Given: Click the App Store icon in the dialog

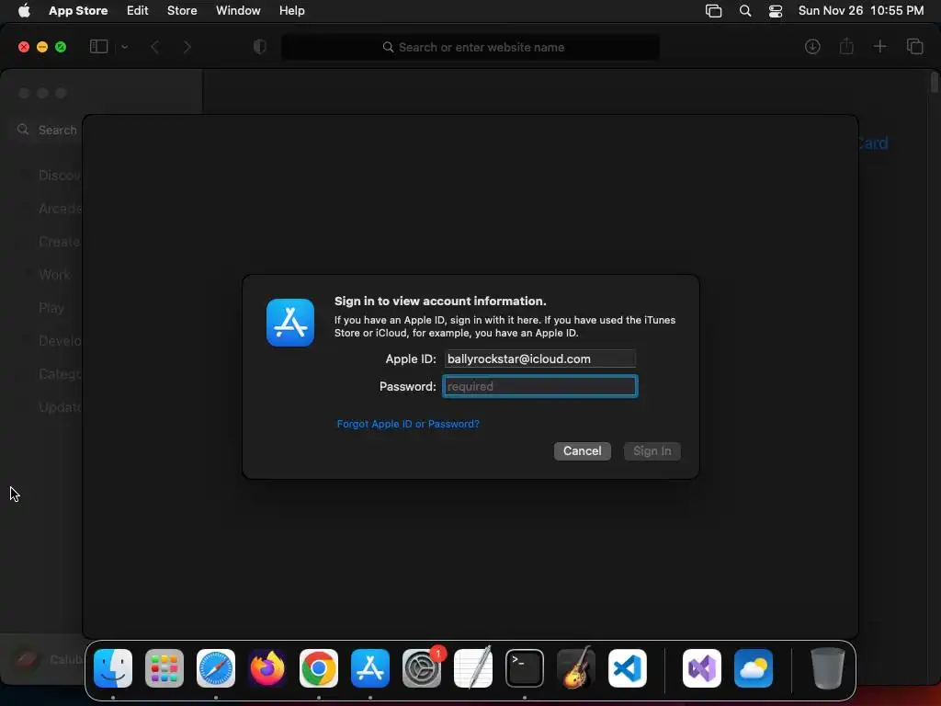Looking at the screenshot, I should (290, 323).
